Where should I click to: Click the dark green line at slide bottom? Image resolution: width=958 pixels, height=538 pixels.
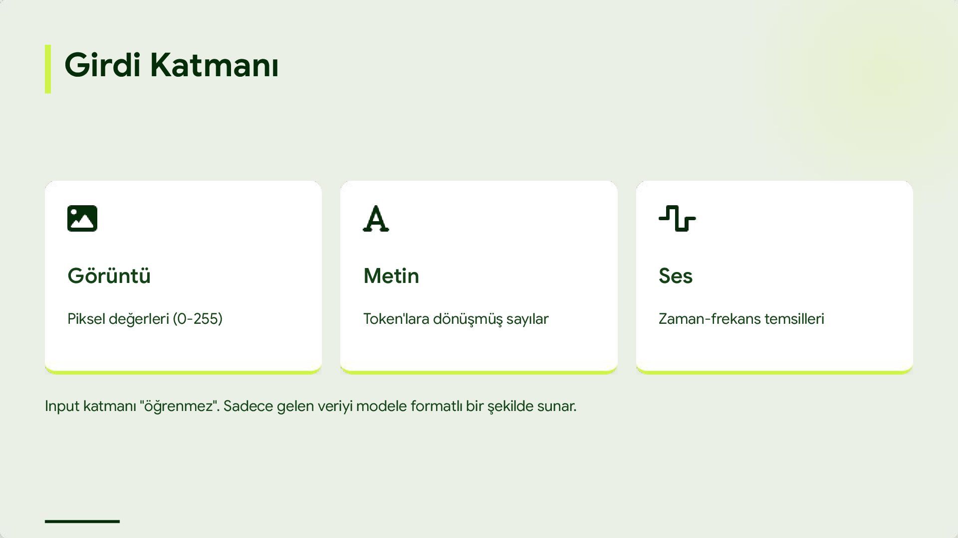click(x=82, y=522)
